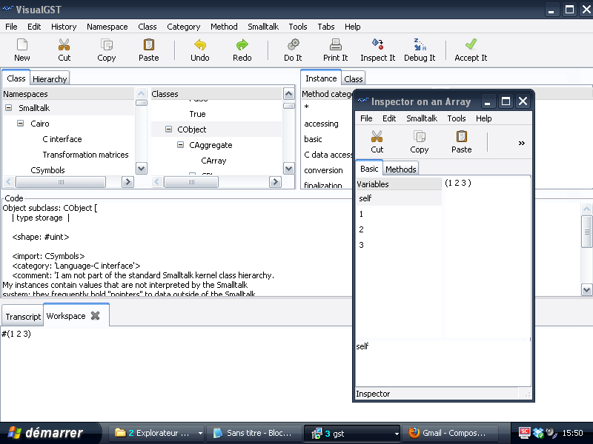Image resolution: width=593 pixels, height=444 pixels.
Task: Click scroll-down arrow of Namespaces list
Action: pos(142,169)
